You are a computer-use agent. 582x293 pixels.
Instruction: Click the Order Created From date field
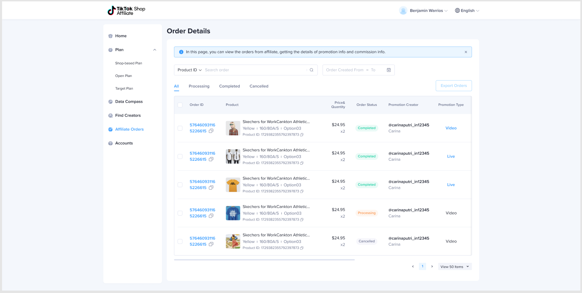point(345,70)
